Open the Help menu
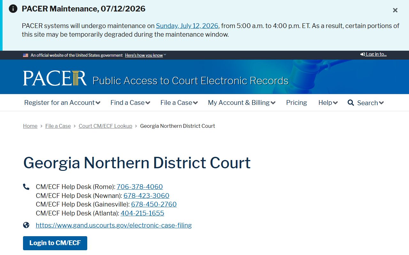This screenshot has height=255, width=409. pyautogui.click(x=328, y=103)
